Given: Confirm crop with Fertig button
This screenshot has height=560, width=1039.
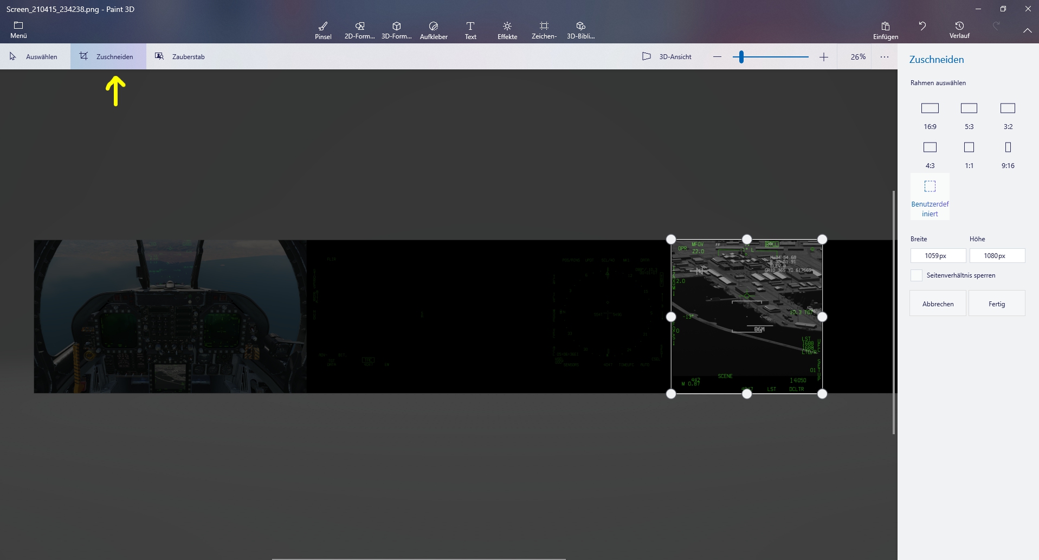Looking at the screenshot, I should (x=997, y=304).
